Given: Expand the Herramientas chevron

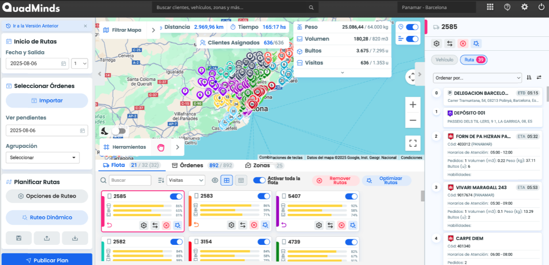Looking at the screenshot, I should pyautogui.click(x=177, y=147).
